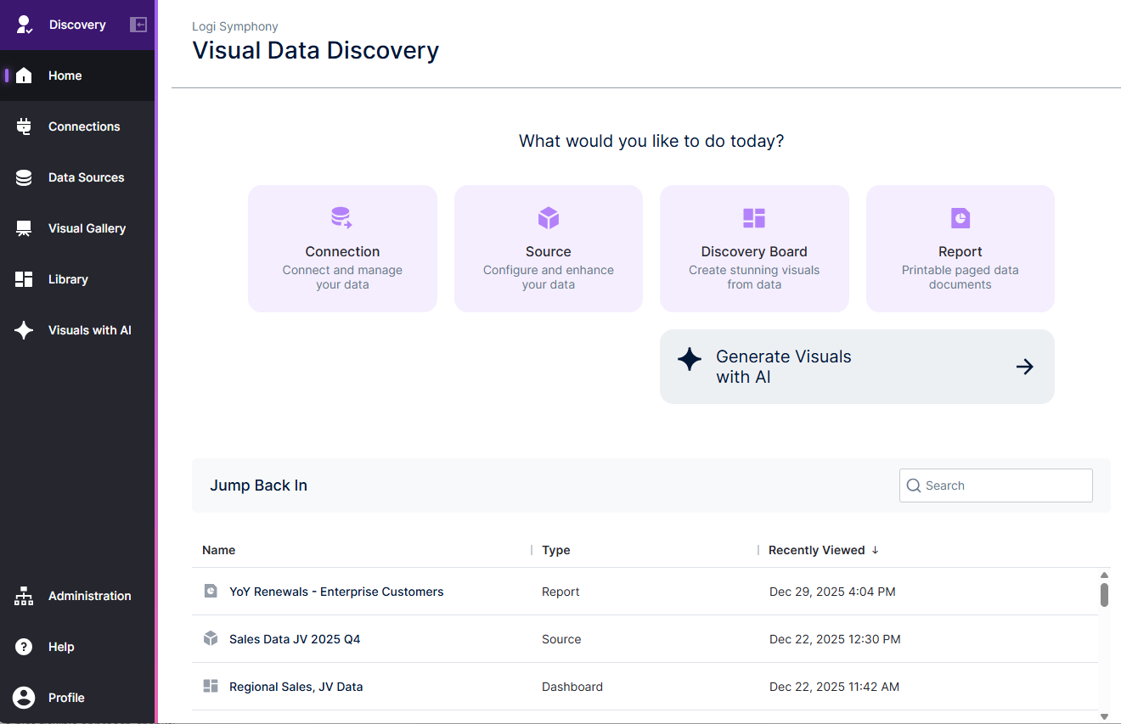Open Administration settings via its sidebar icon
This screenshot has height=724, width=1121.
click(x=24, y=595)
